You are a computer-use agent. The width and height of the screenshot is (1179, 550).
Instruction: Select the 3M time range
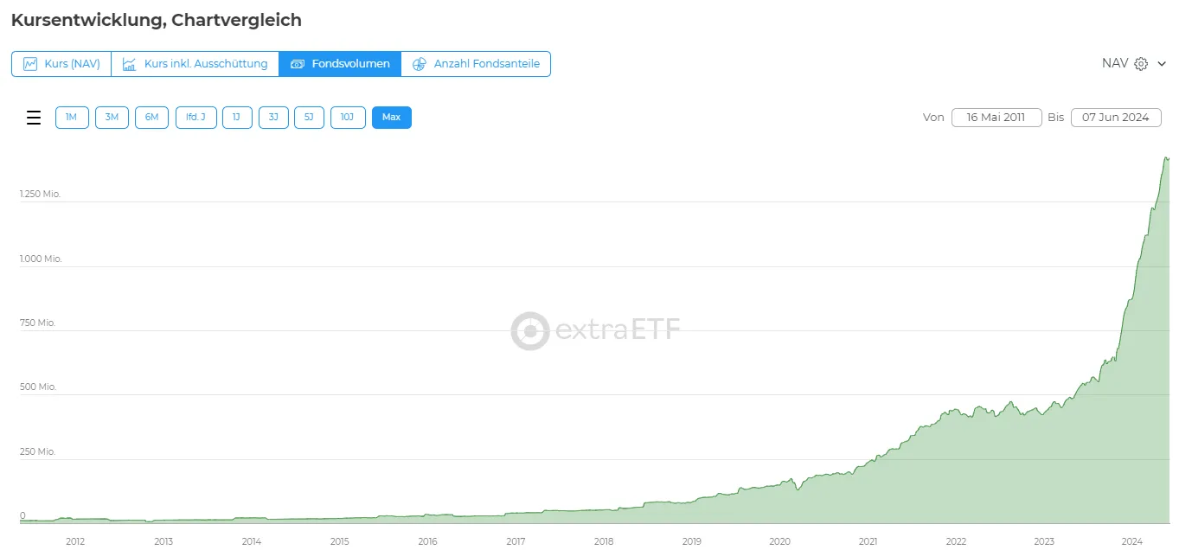(x=112, y=118)
